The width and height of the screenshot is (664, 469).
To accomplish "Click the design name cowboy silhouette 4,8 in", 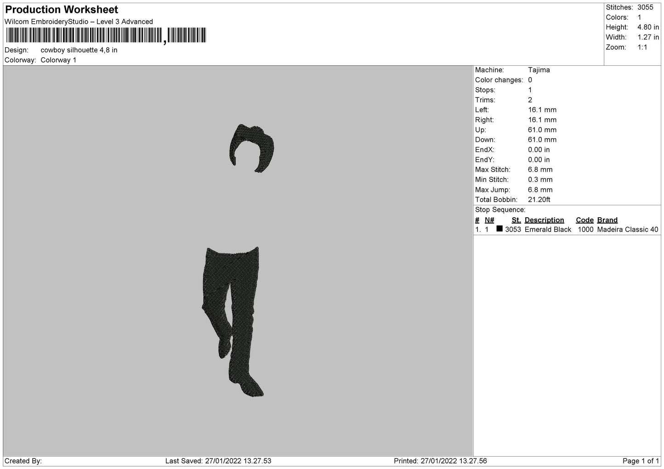I will [79, 50].
